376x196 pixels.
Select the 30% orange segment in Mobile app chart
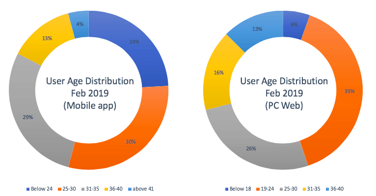click(x=130, y=142)
